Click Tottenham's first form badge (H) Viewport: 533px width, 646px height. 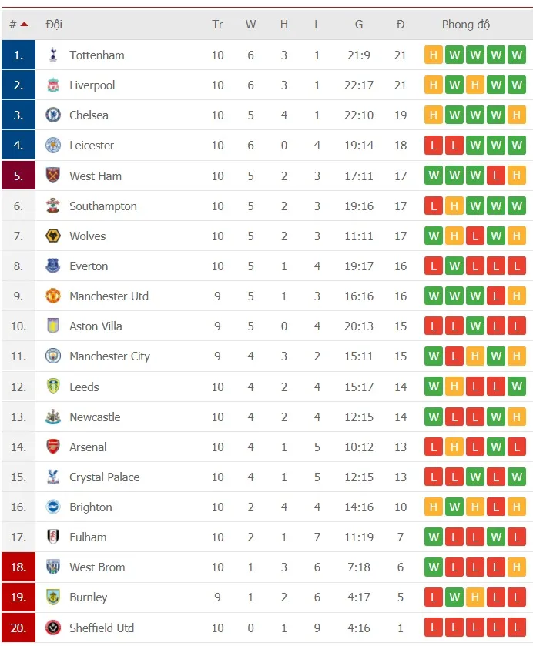point(434,55)
